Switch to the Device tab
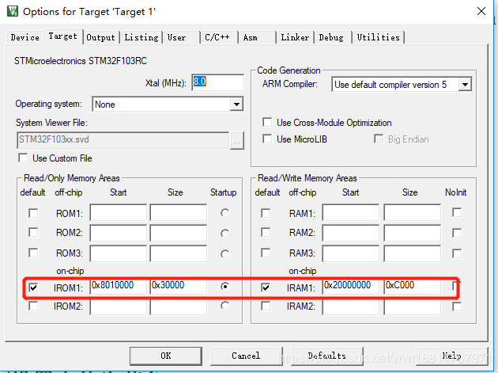Image resolution: width=498 pixels, height=373 pixels. [25, 37]
